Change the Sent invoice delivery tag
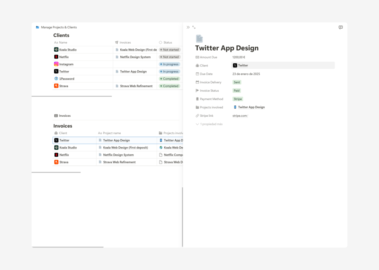This screenshot has width=379, height=270. pyautogui.click(x=237, y=82)
